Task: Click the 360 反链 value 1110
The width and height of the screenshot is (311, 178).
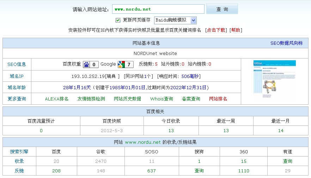Action: pos(244,171)
